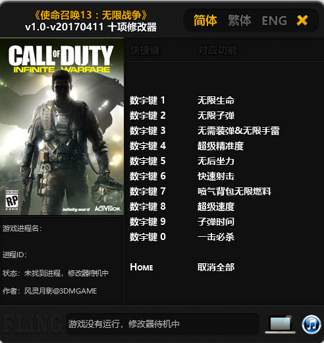Click the 数字键 5 hotkey label
This screenshot has width=324, height=343.
pyautogui.click(x=148, y=161)
